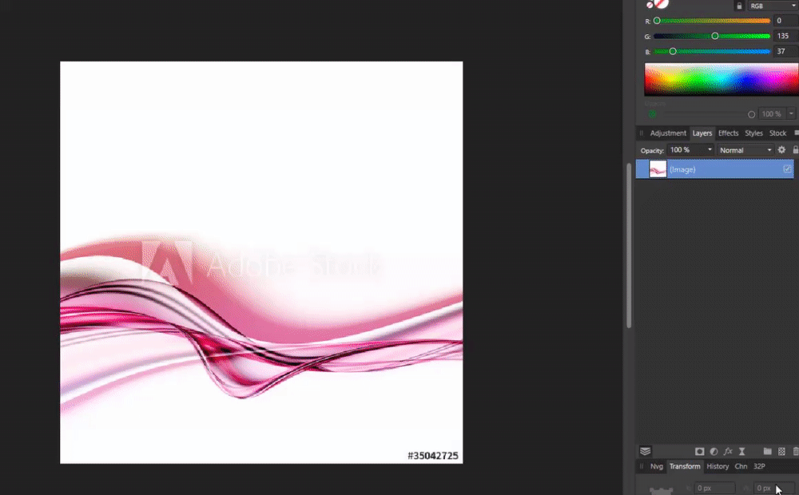Switch to the Chn tab
The image size is (799, 495).
click(741, 466)
